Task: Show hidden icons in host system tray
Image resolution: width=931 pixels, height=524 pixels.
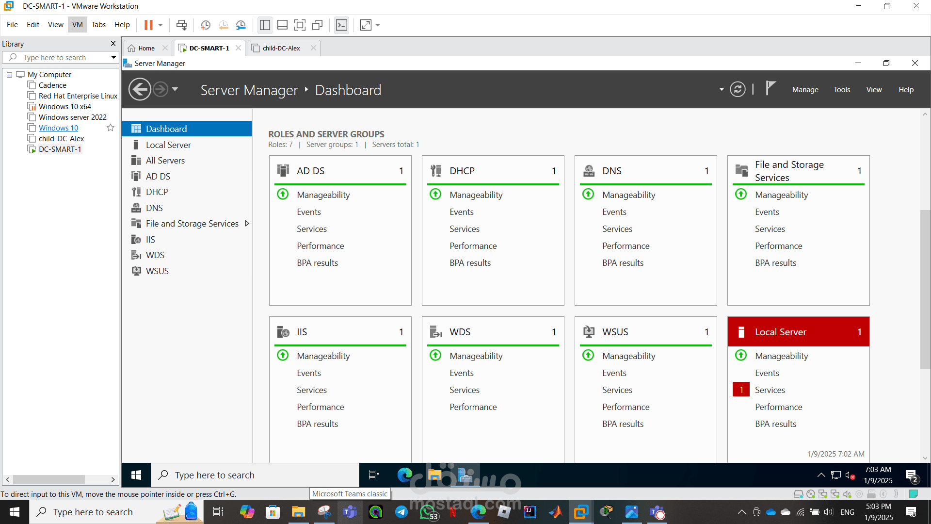Action: [741, 512]
